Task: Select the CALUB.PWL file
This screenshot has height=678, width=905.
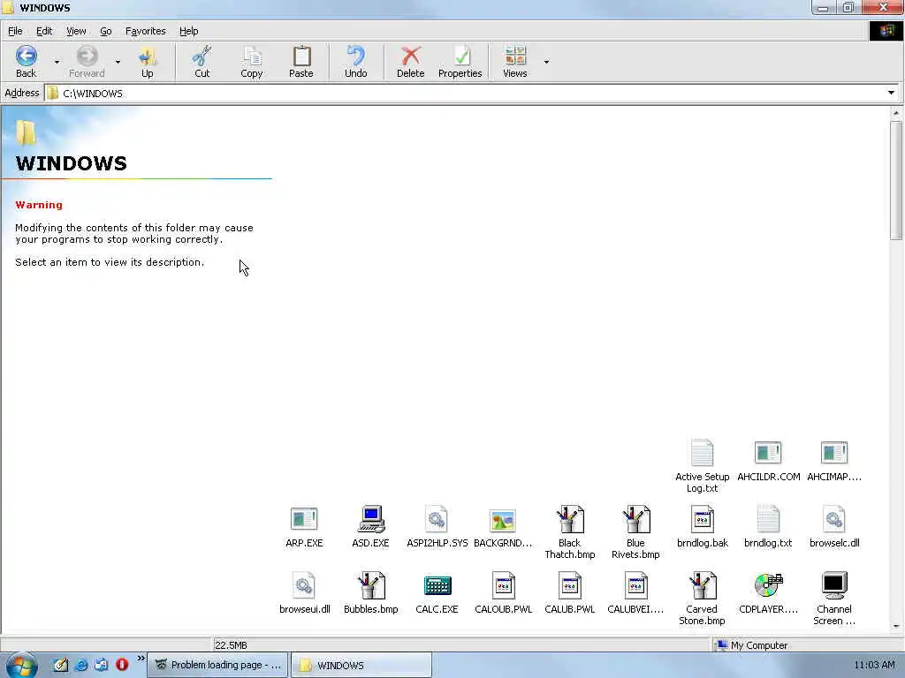Action: click(x=570, y=593)
